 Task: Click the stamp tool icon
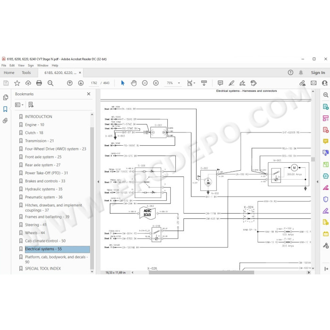coord(254,83)
